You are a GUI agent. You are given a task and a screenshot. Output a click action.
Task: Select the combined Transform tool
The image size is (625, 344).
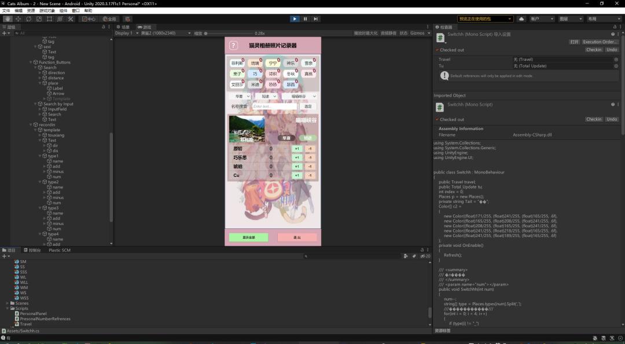60,19
